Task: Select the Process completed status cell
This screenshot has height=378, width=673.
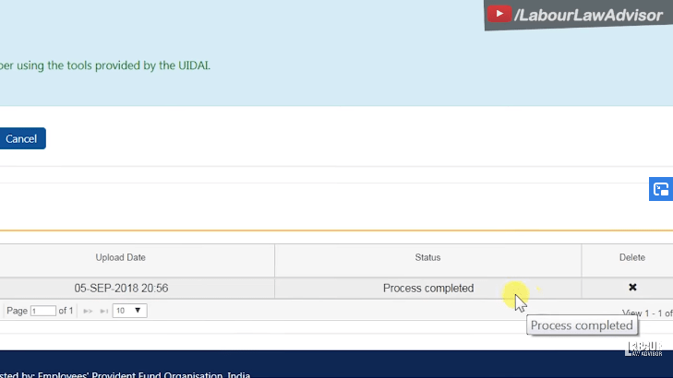Action: [x=428, y=288]
